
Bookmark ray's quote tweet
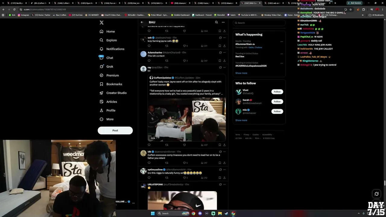220,145
